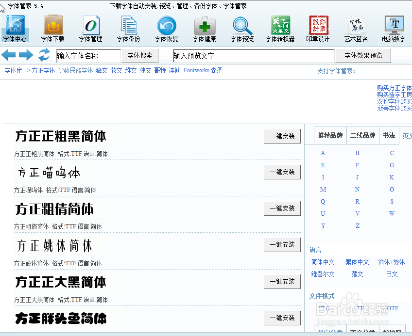Click the 输入字体名称 search field
This screenshot has height=336, width=412.
88,56
